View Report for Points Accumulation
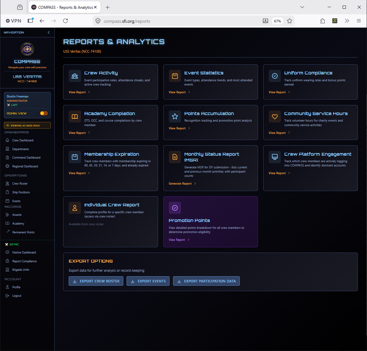The width and height of the screenshot is (367, 351). pyautogui.click(x=179, y=128)
